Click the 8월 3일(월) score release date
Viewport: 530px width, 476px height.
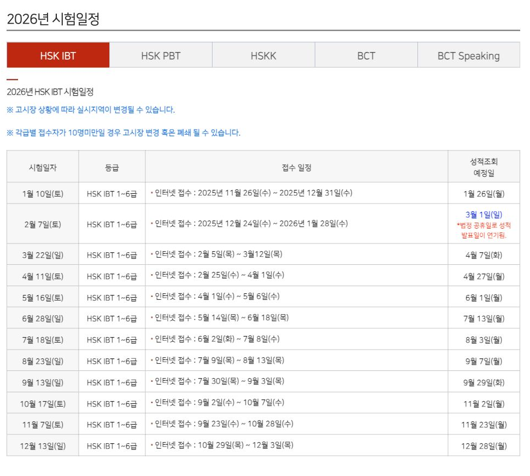pyautogui.click(x=484, y=340)
